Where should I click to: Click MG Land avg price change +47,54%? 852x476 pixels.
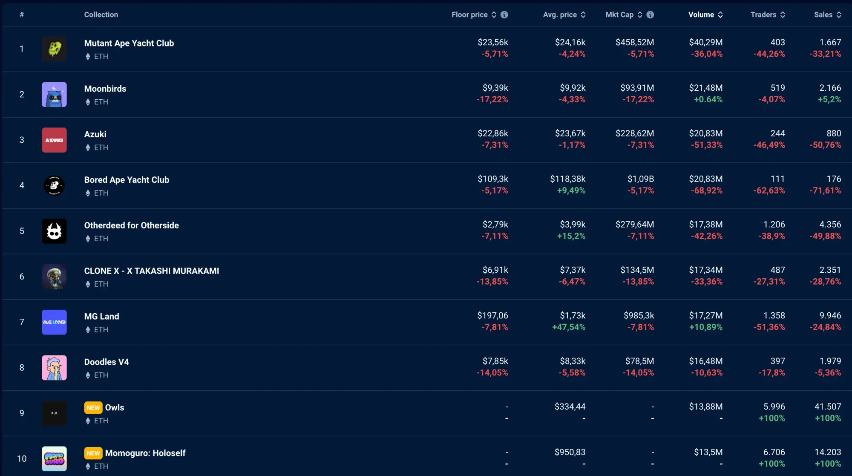(569, 327)
